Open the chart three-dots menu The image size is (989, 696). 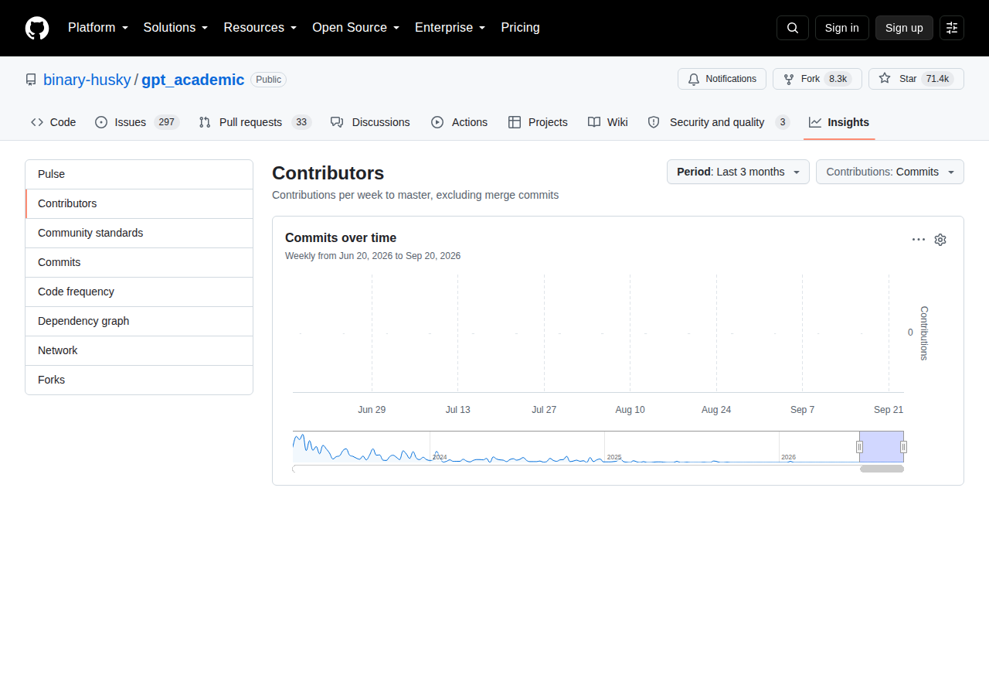pos(919,240)
